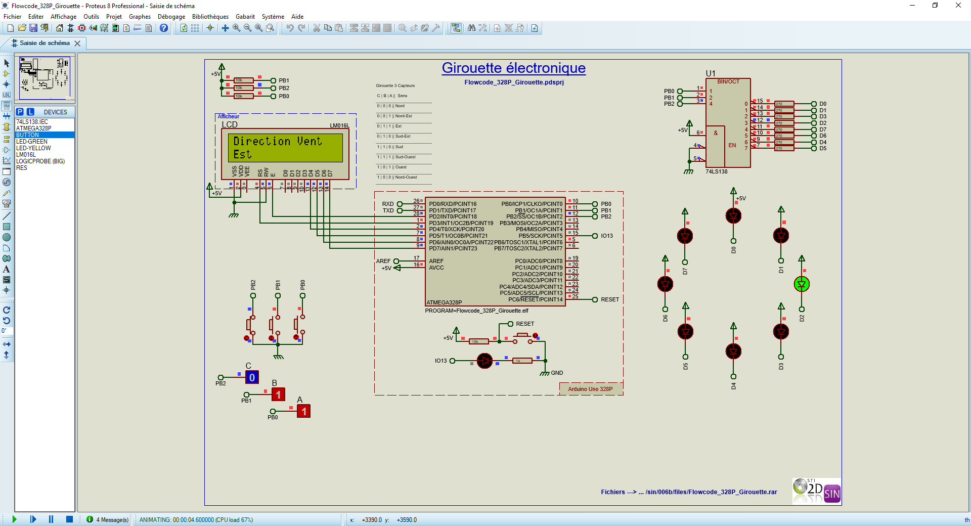Pause the simulation animation
971x526 pixels.
point(51,519)
